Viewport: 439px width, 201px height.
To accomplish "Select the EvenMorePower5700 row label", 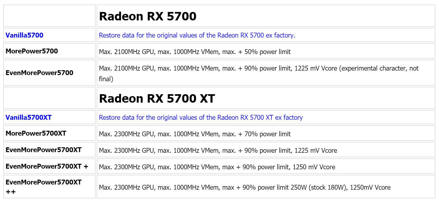I will click(40, 73).
